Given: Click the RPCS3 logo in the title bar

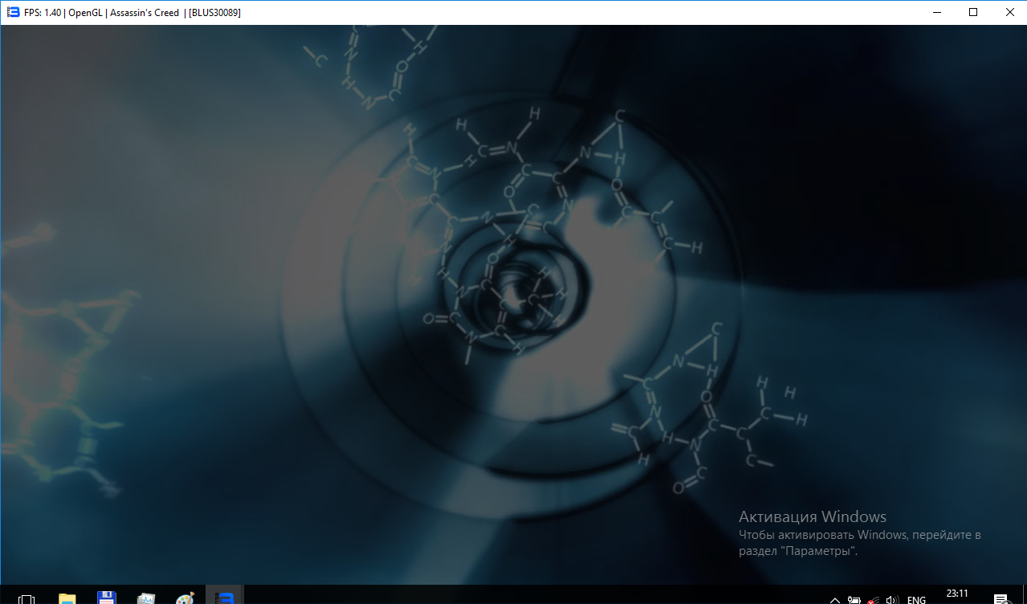Looking at the screenshot, I should click(12, 12).
